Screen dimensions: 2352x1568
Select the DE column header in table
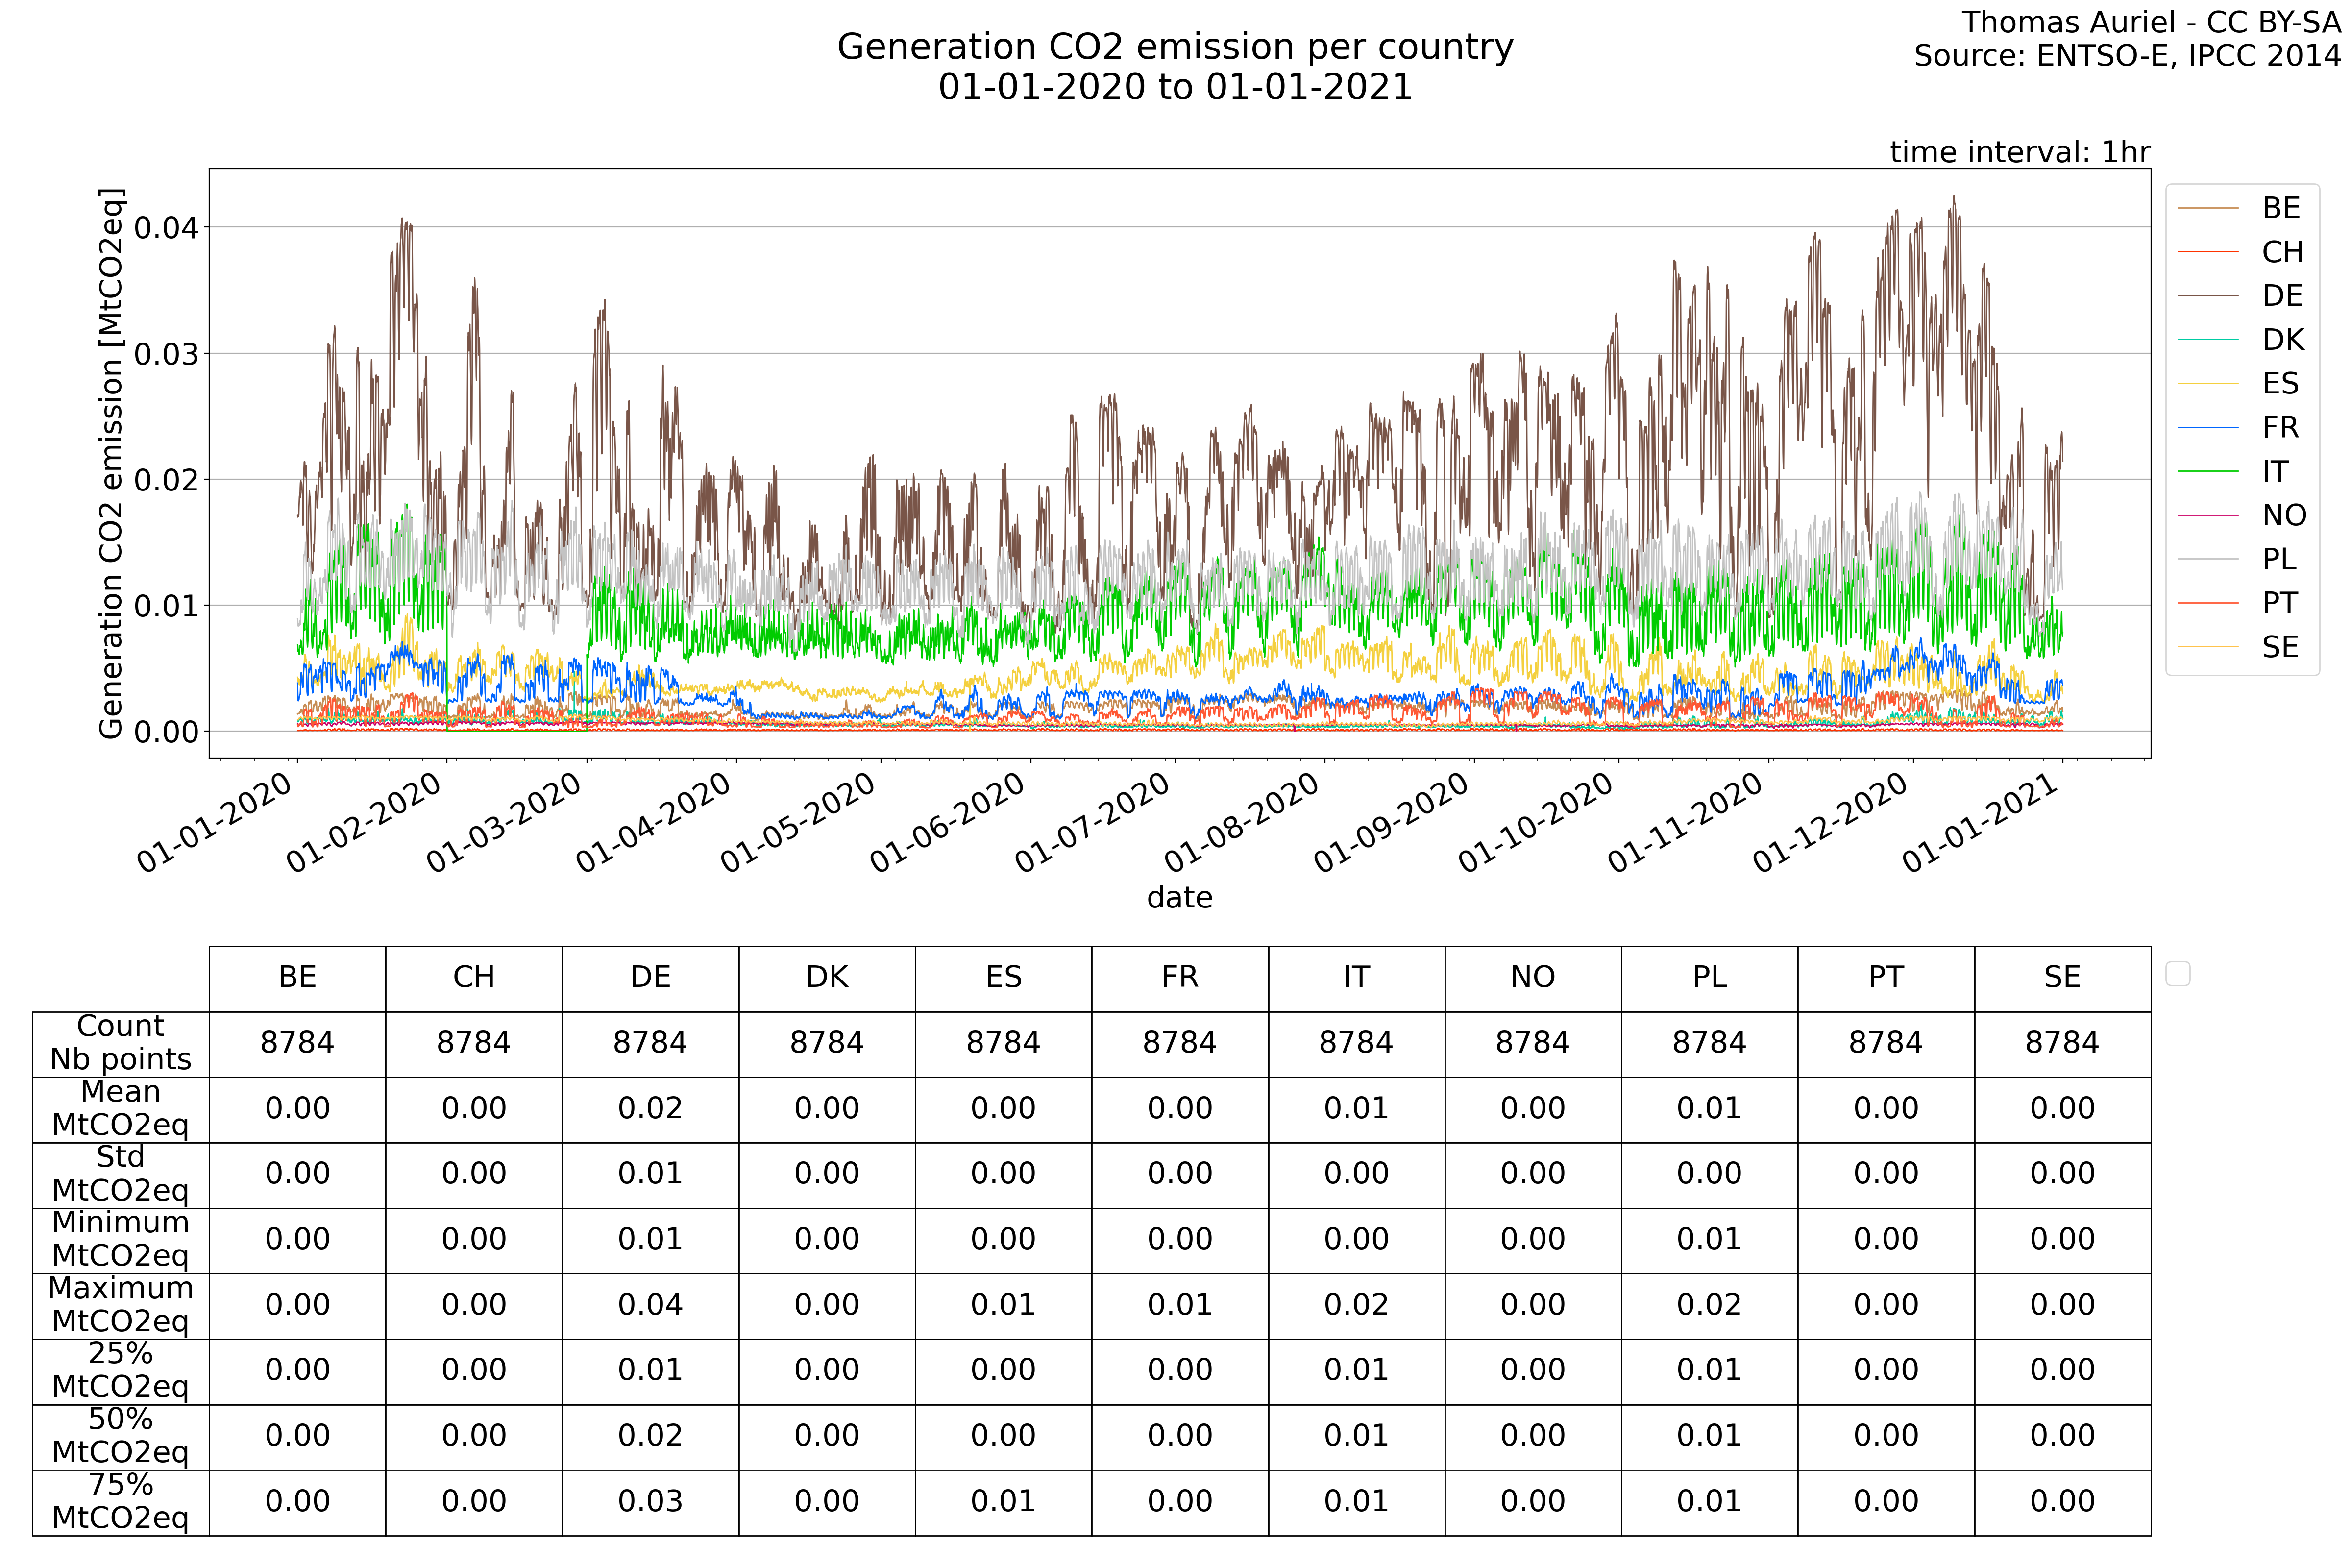point(650,978)
